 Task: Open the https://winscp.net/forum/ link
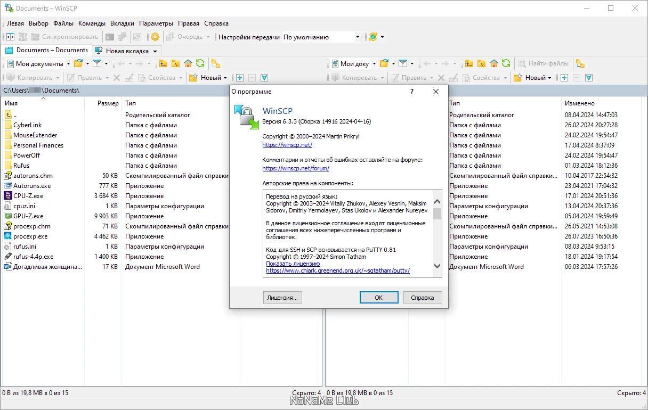[296, 168]
